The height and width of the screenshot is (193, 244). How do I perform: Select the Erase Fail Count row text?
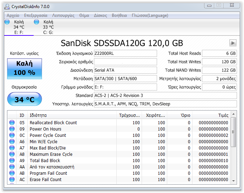tap(46, 180)
